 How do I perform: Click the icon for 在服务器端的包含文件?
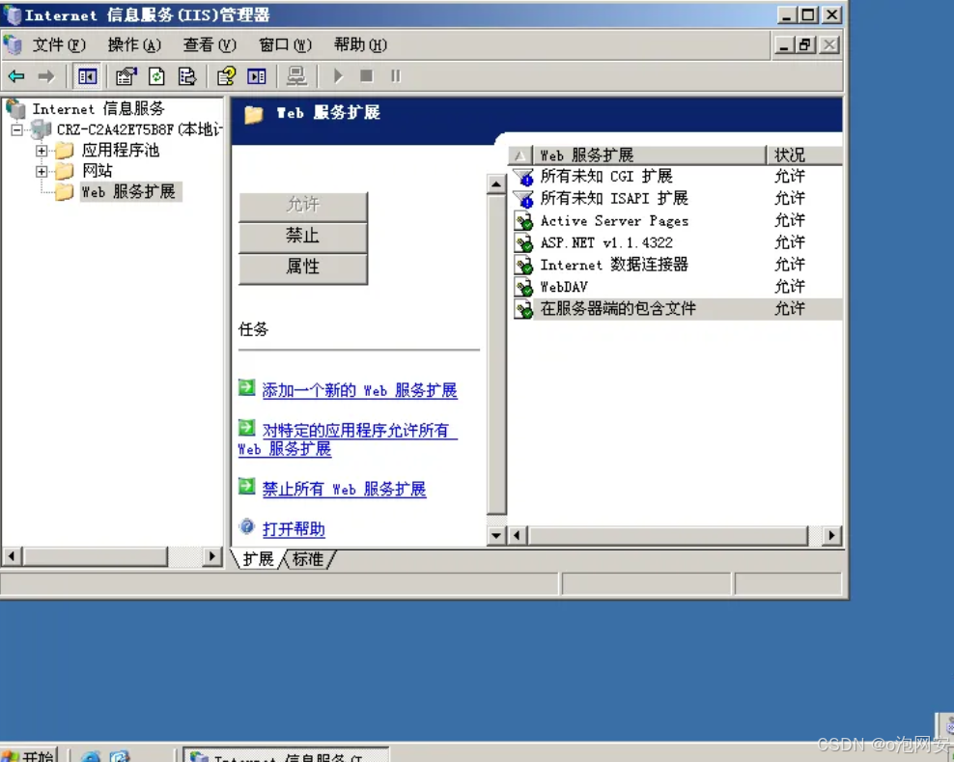(x=523, y=309)
